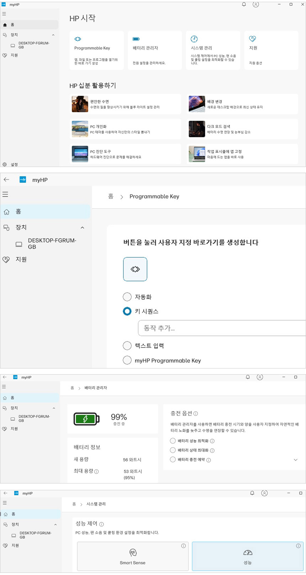Open the 시스템 관리 tile
The width and height of the screenshot is (306, 575).
(x=213, y=50)
